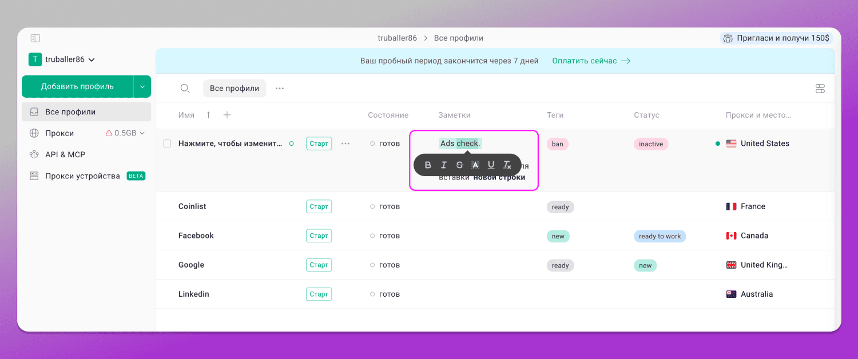
Task: Open the truballer86 account dropdown
Action: click(x=62, y=59)
